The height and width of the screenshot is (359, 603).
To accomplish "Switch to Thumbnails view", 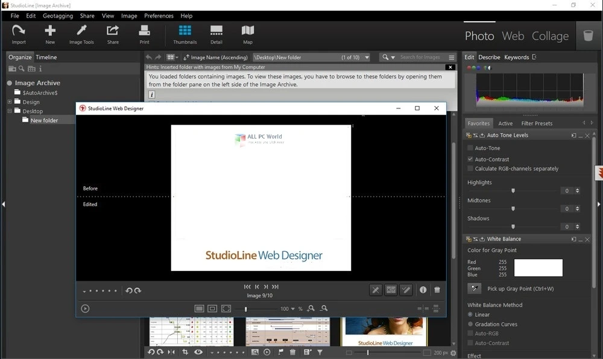I will tap(185, 34).
